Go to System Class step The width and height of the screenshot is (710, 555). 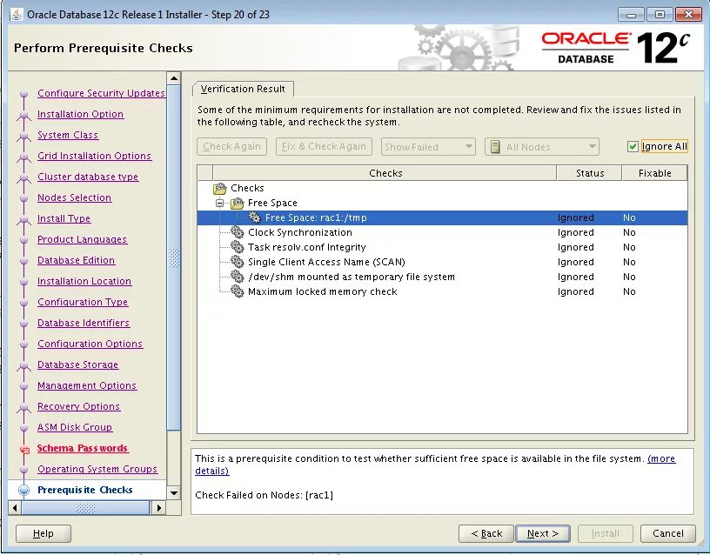pyautogui.click(x=68, y=135)
